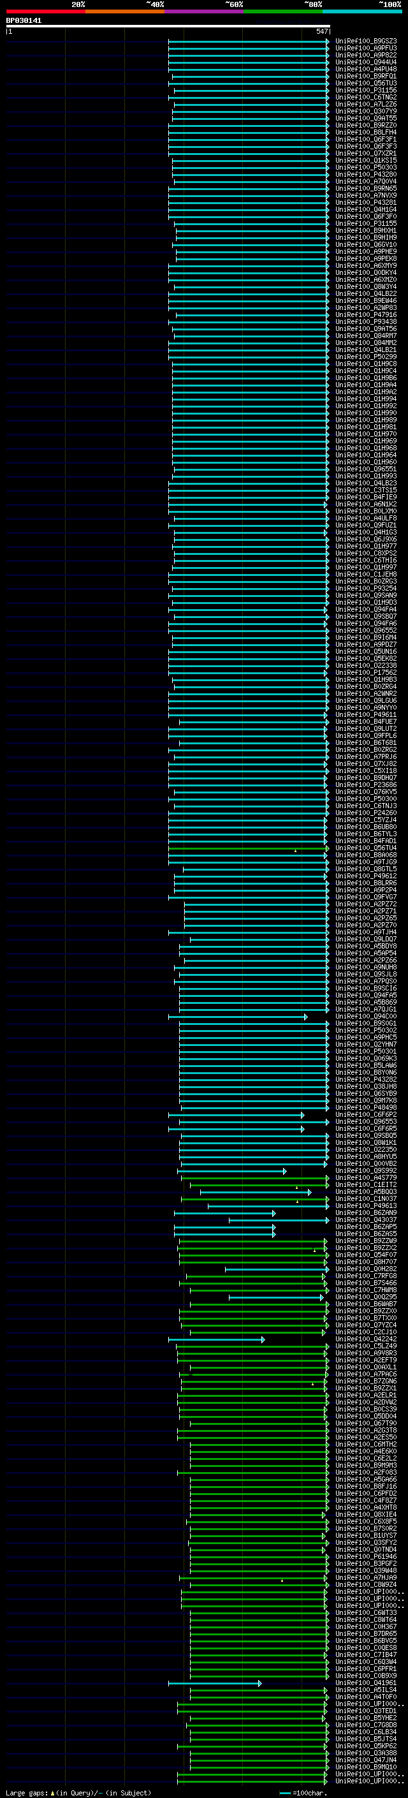Screen dimensions: 408x1798
Task: Open the UniRef100_Q67T90 hit
Action: [x=366, y=1423]
